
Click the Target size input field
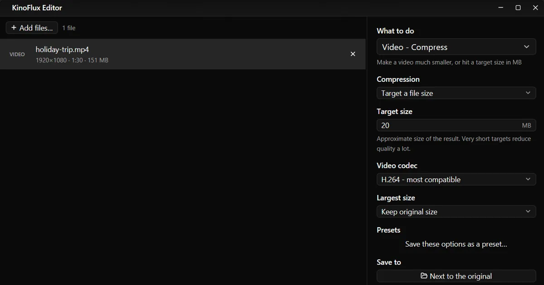[456, 125]
